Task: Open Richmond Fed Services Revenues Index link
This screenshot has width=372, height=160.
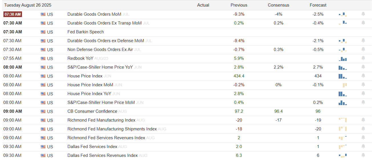Action: (106, 138)
